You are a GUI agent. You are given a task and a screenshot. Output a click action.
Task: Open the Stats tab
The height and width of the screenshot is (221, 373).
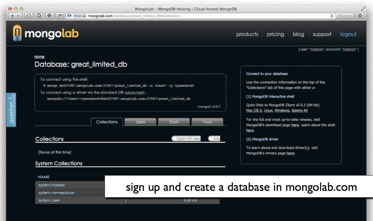(x=174, y=122)
